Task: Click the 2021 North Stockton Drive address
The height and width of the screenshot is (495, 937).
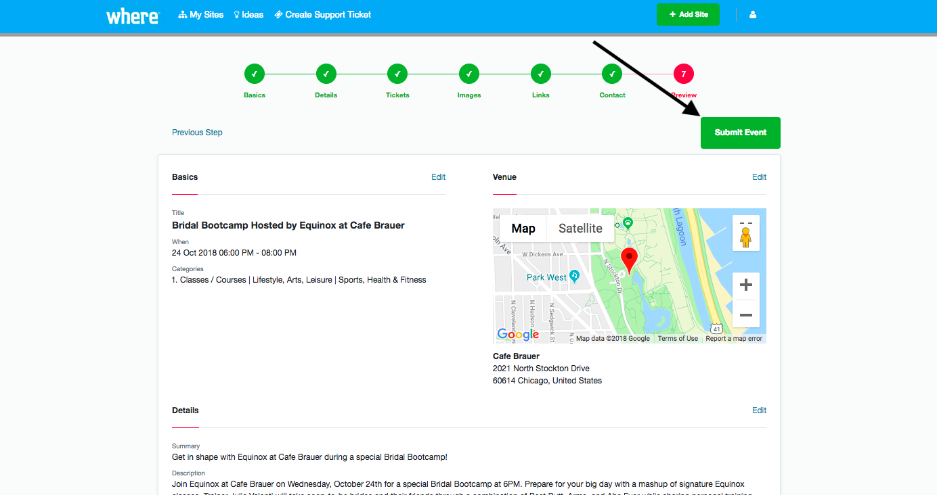Action: click(x=541, y=369)
